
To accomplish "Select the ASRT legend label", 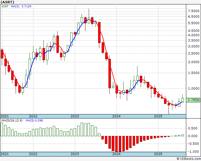I will 5,6.
